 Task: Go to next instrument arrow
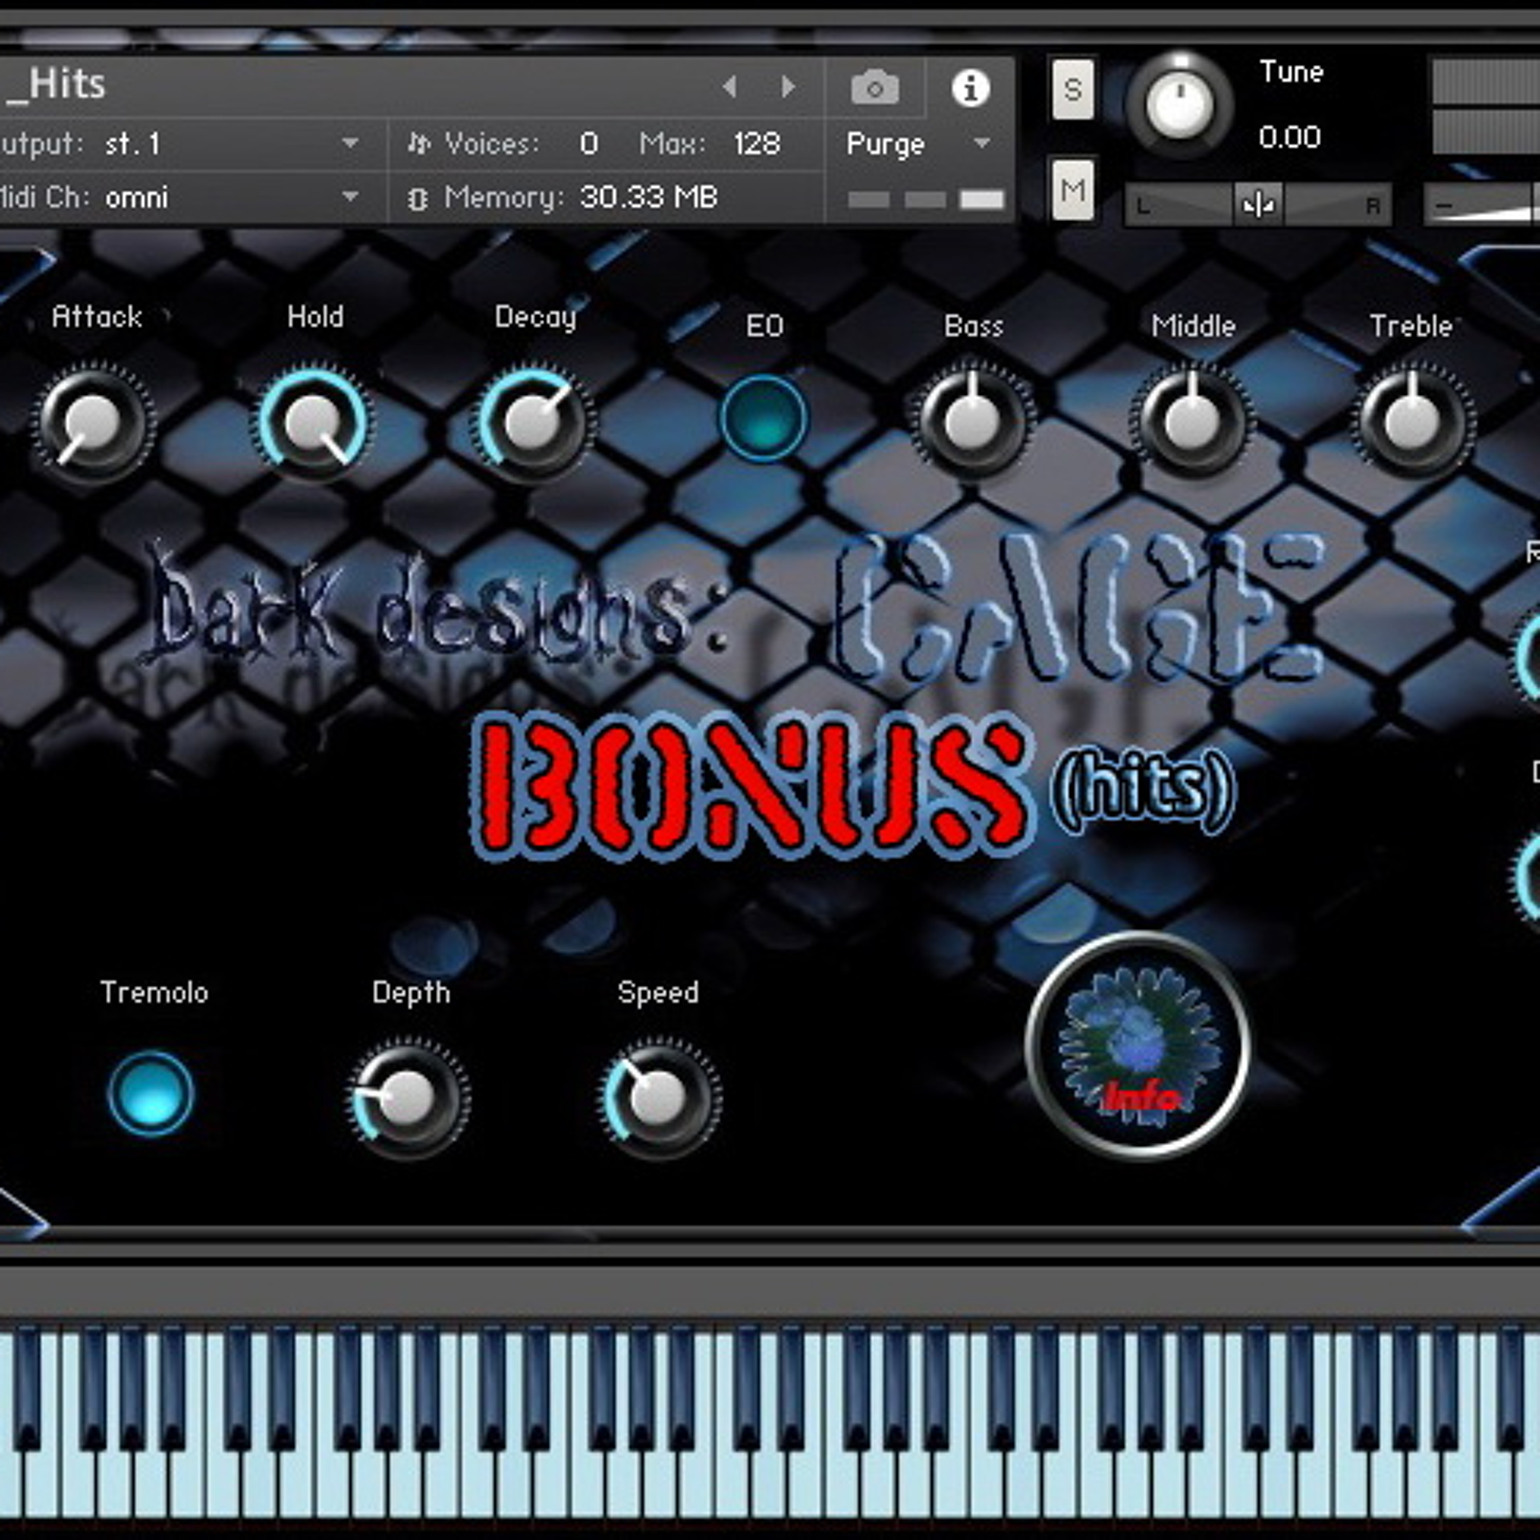(x=788, y=86)
